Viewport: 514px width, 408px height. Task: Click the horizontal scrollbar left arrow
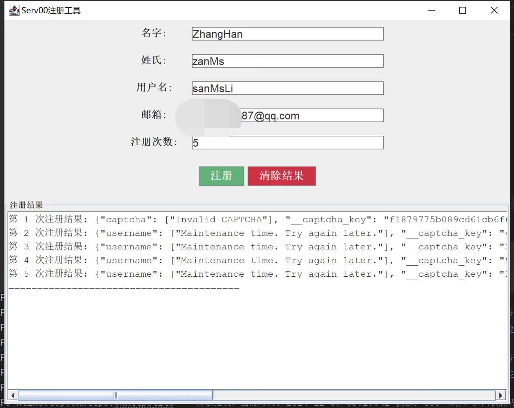(13, 395)
